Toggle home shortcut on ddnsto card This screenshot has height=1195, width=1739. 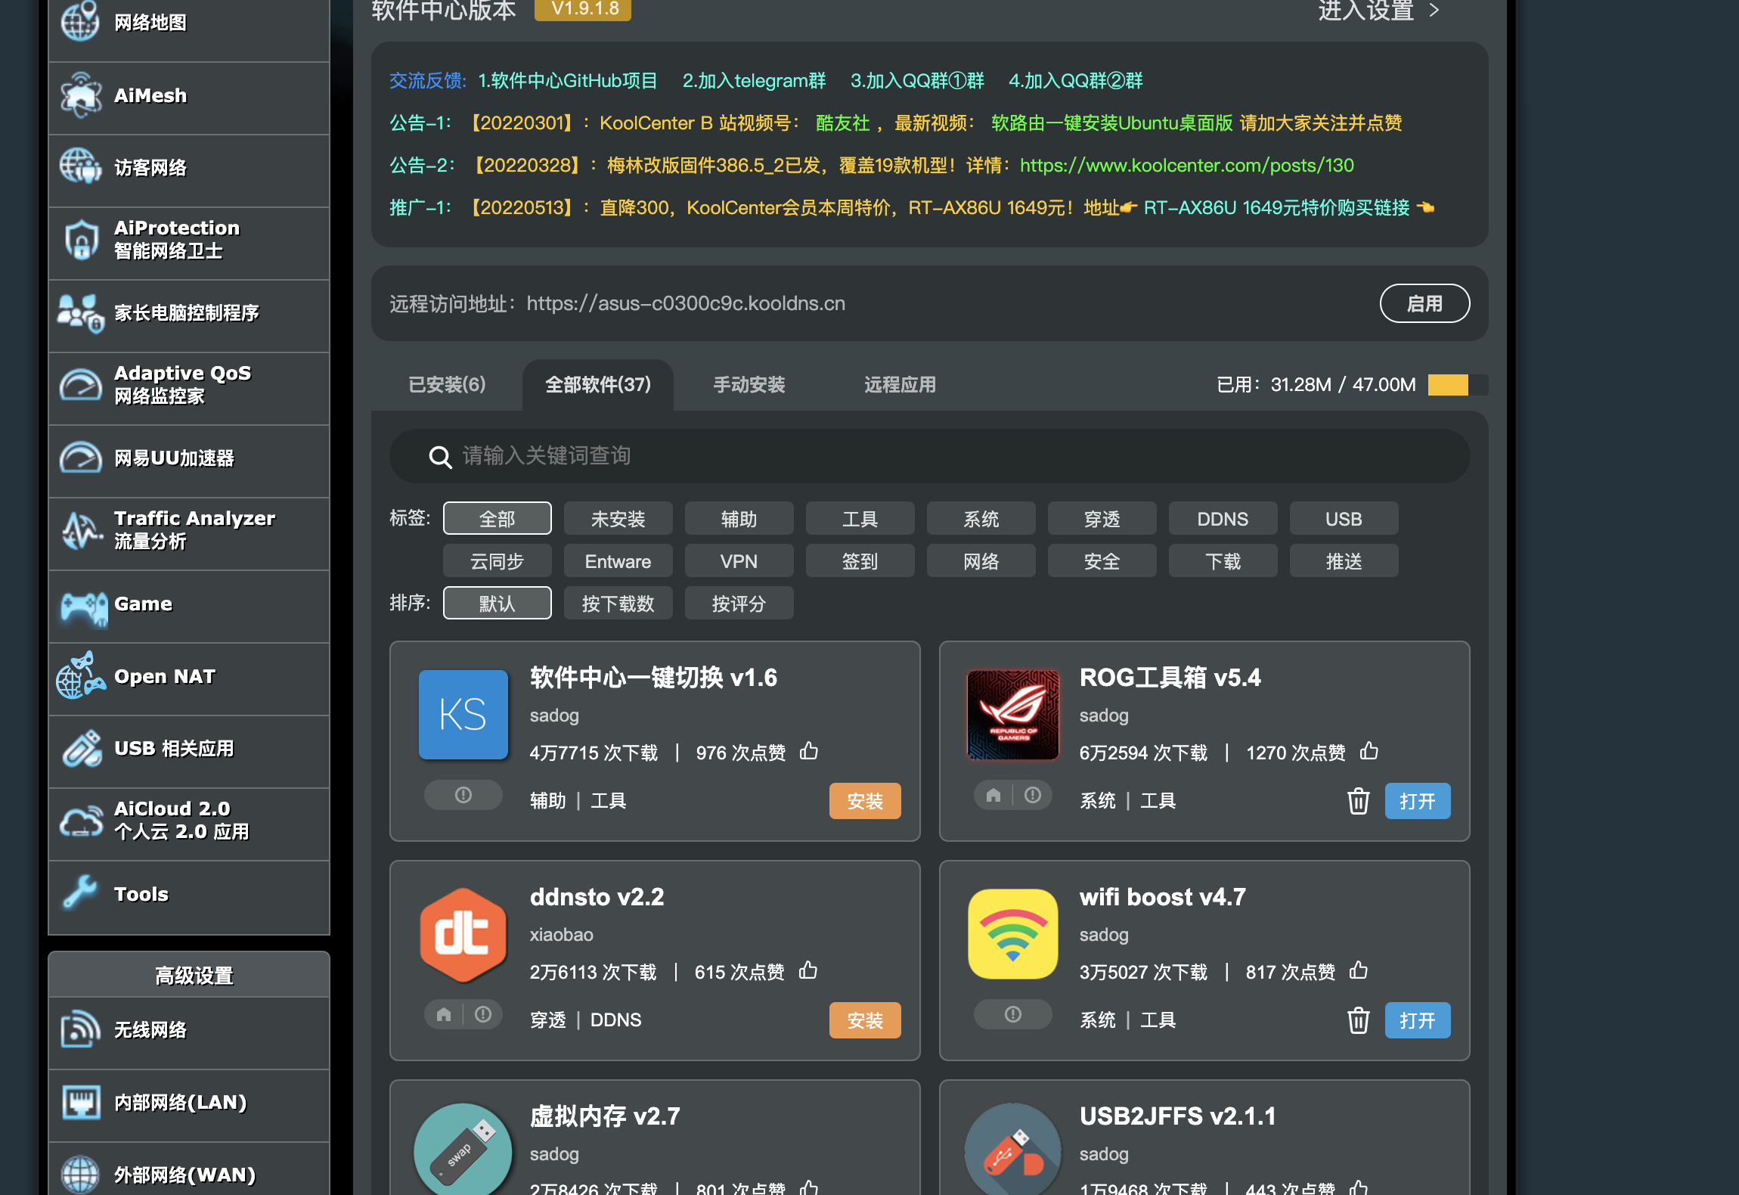point(443,1014)
